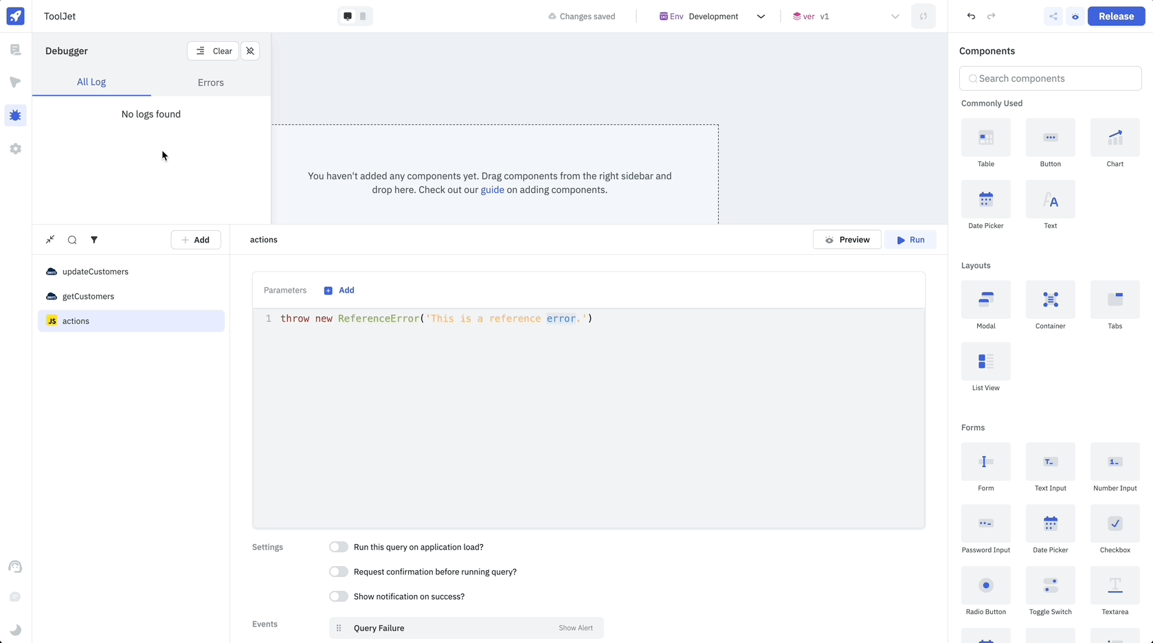Open Query Failure event handler options
This screenshot has height=643, width=1153.
tap(466, 628)
